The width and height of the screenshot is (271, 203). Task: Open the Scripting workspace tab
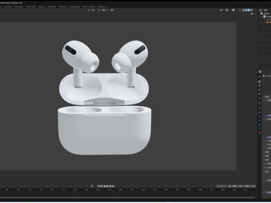(x=101, y=7)
